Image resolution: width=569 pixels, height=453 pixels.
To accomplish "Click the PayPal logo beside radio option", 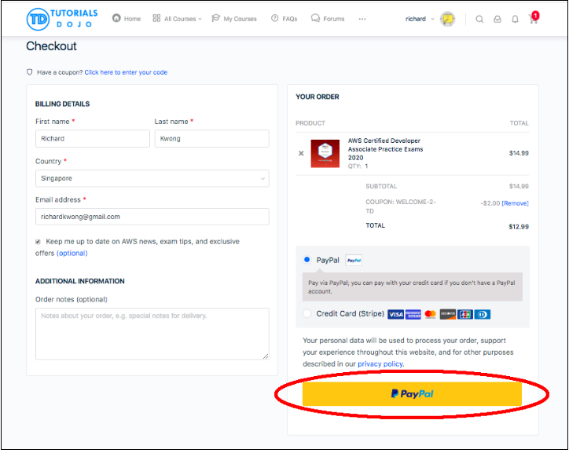I will [x=354, y=260].
